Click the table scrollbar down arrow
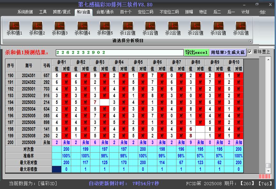Screen dimensions: 276x189 (268, 171)
